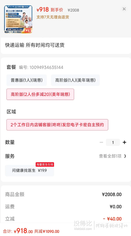Expand 查看全部1项 services list

click(x=110, y=156)
